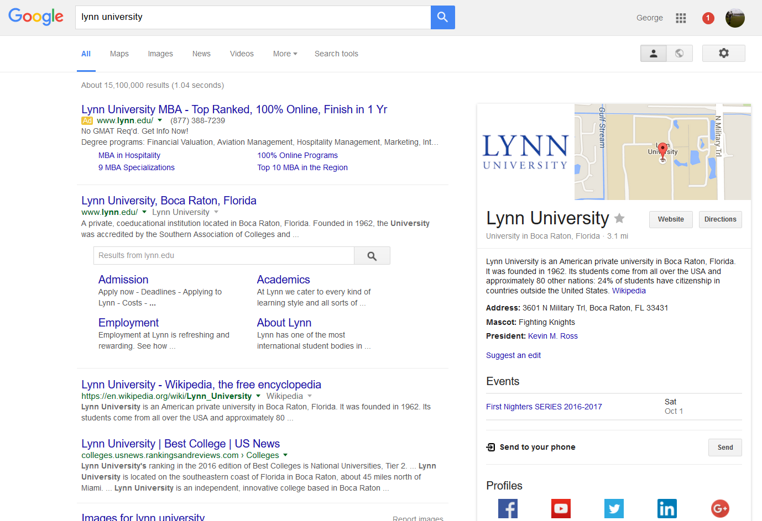762x521 pixels.
Task: Click the Send to your phone icon
Action: click(490, 447)
